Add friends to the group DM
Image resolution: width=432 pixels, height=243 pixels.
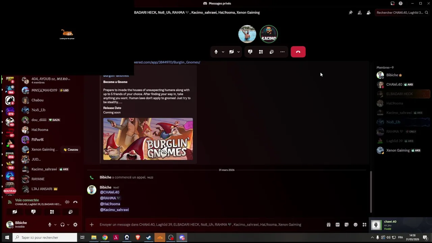[359, 12]
